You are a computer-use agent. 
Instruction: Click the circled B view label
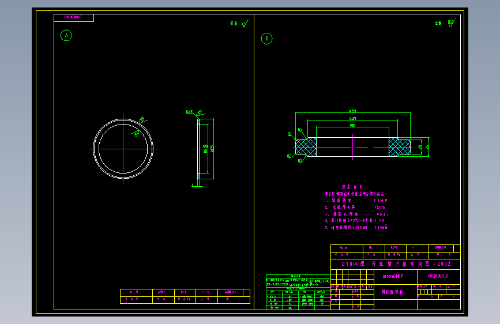tap(267, 39)
